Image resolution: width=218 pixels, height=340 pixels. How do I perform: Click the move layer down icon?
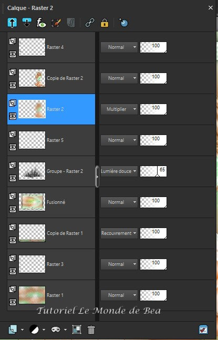click(x=27, y=23)
